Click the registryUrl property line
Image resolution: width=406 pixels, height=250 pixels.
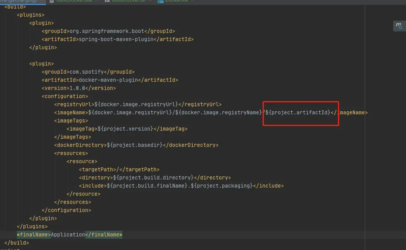tap(138, 104)
